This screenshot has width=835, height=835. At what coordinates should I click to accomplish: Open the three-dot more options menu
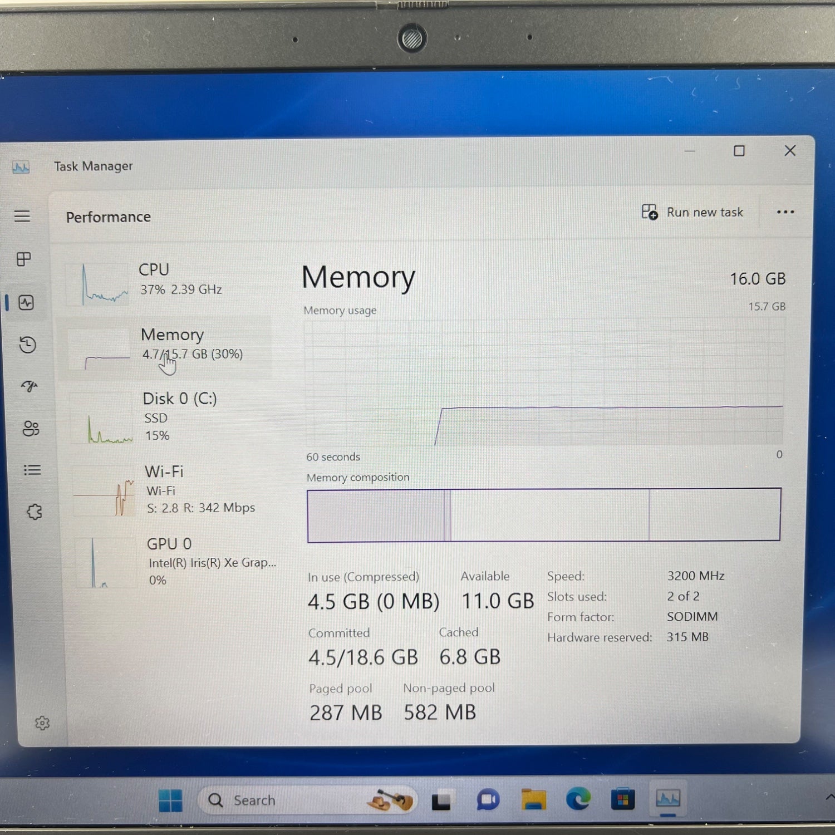pos(785,212)
